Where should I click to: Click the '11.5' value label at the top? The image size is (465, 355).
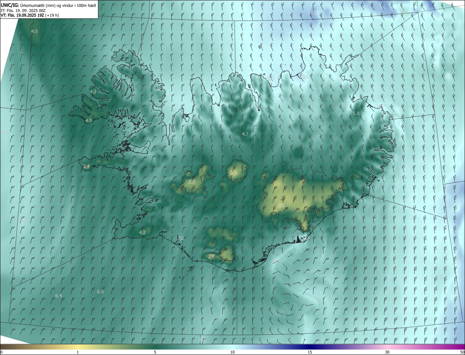click(x=313, y=13)
